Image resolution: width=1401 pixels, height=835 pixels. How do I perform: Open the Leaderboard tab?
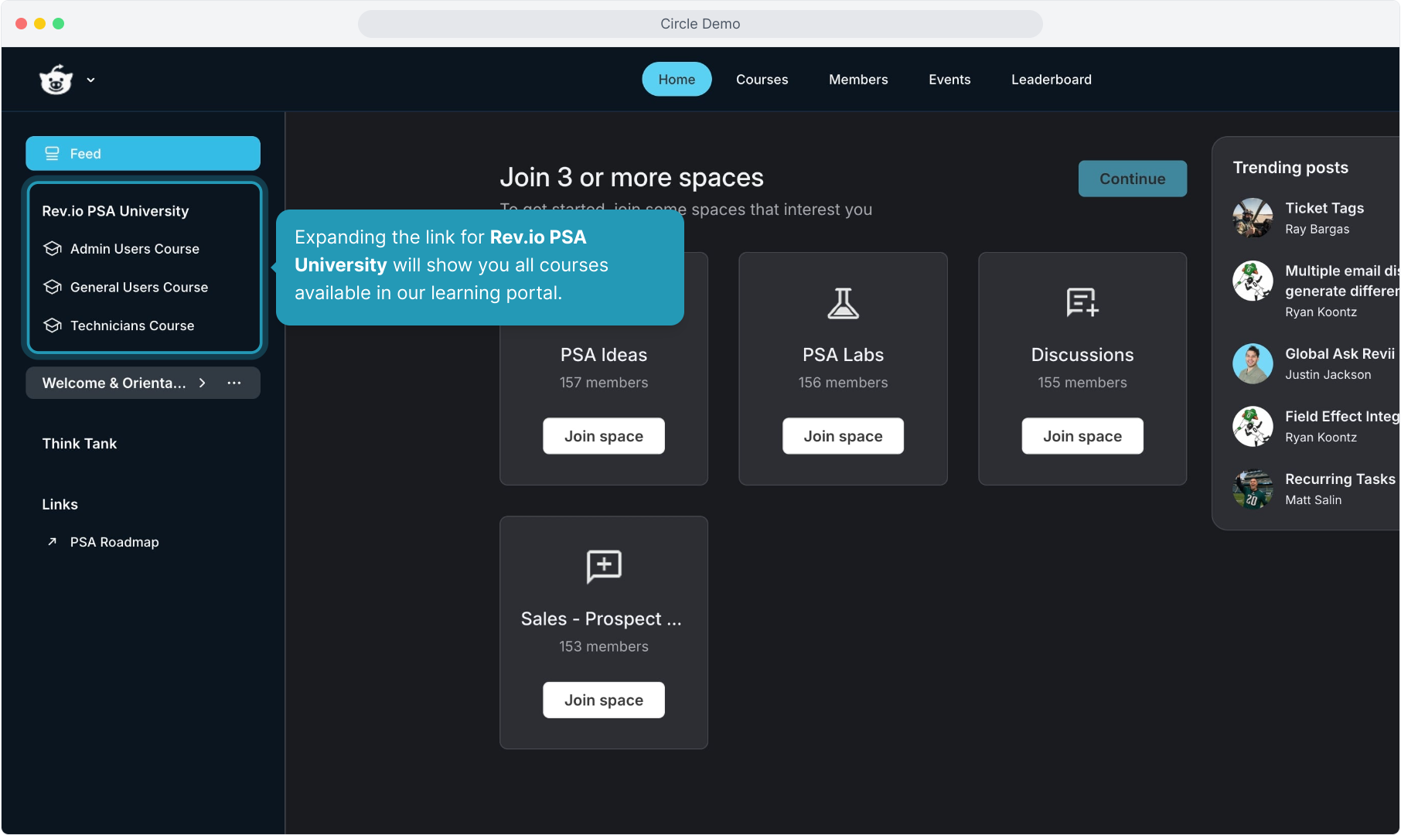(x=1051, y=80)
